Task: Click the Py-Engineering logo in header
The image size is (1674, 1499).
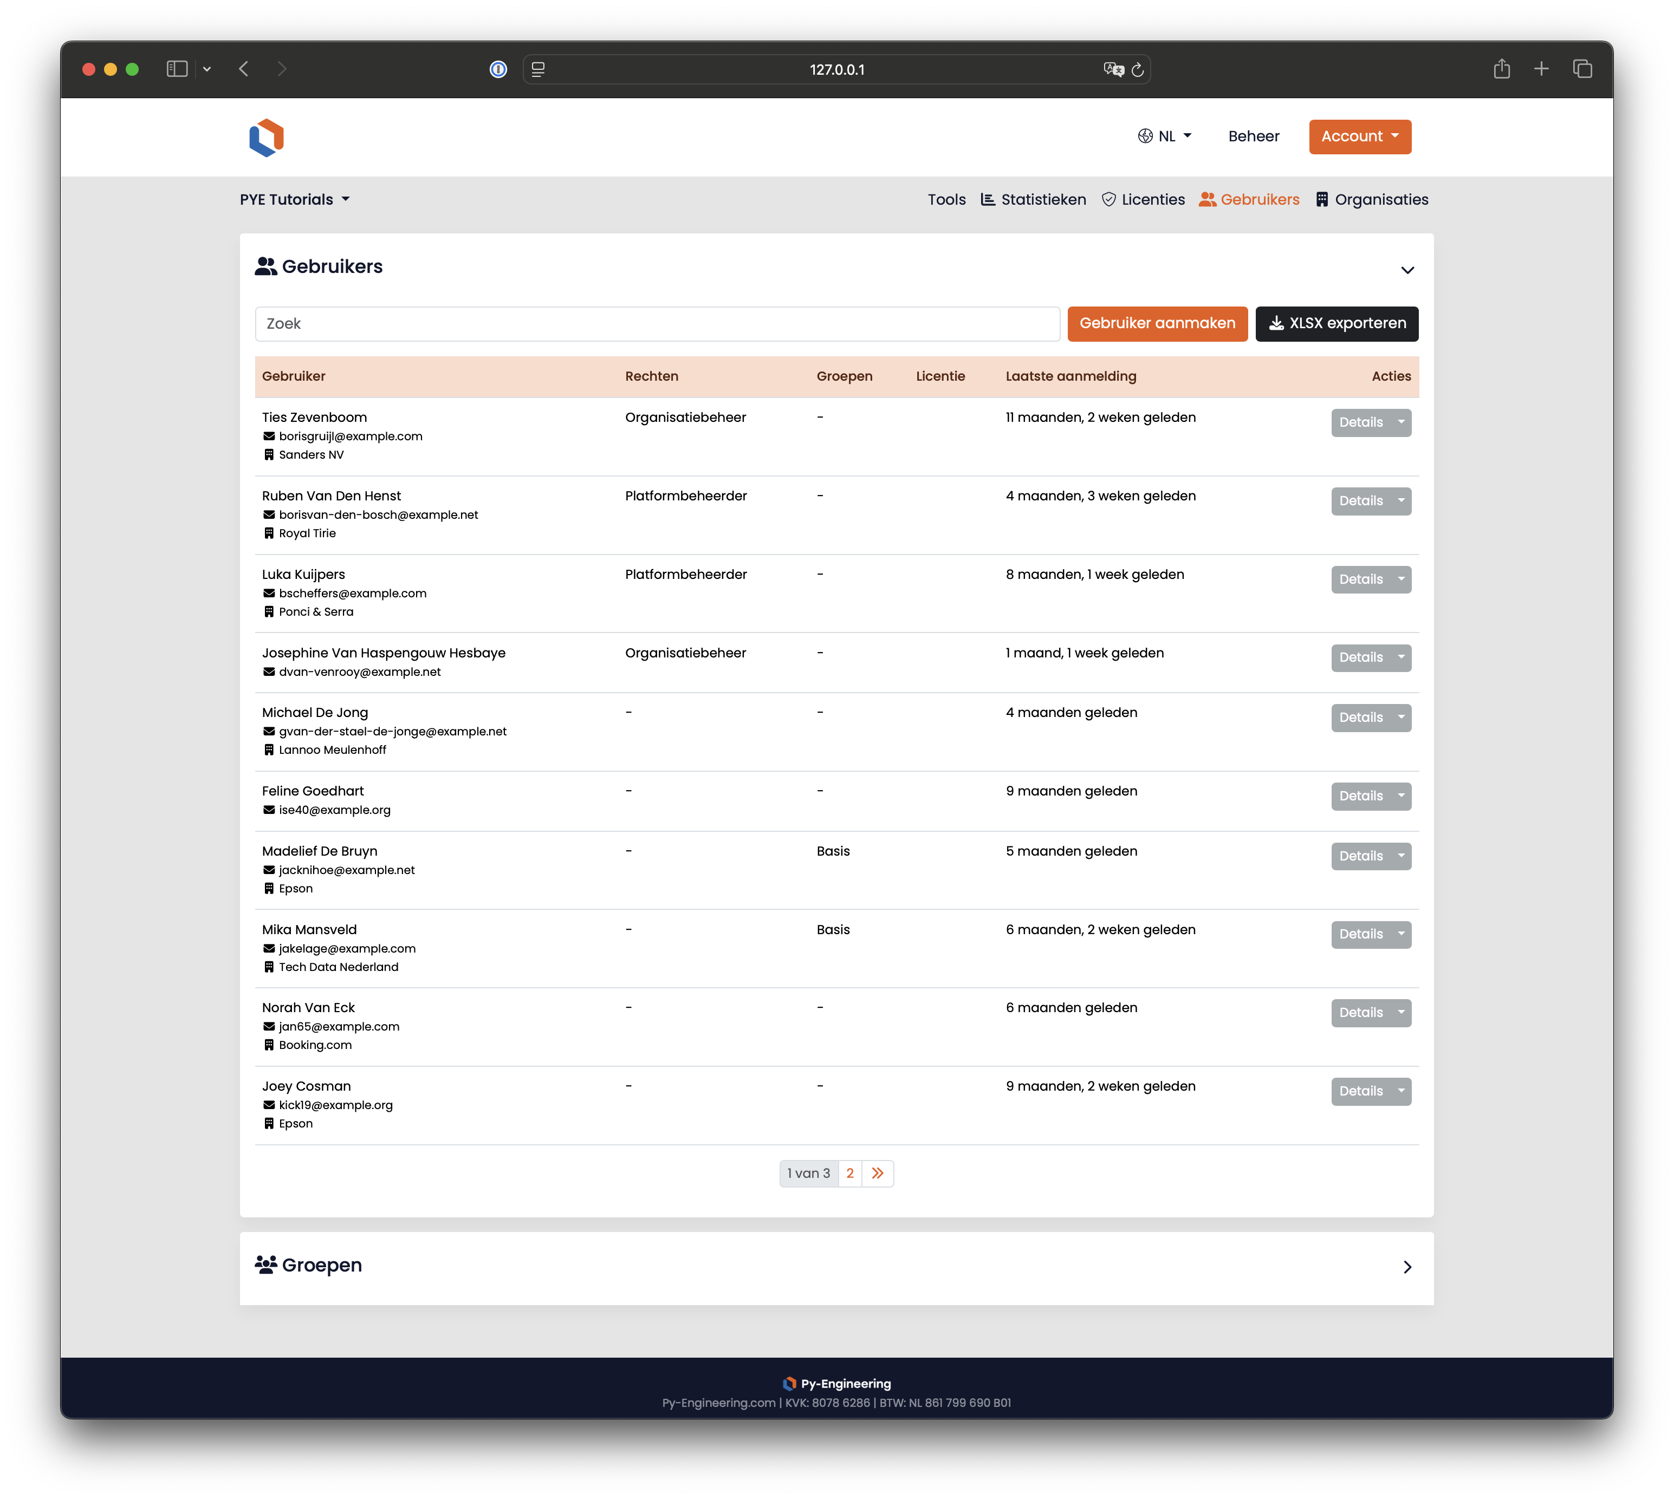Action: (266, 138)
